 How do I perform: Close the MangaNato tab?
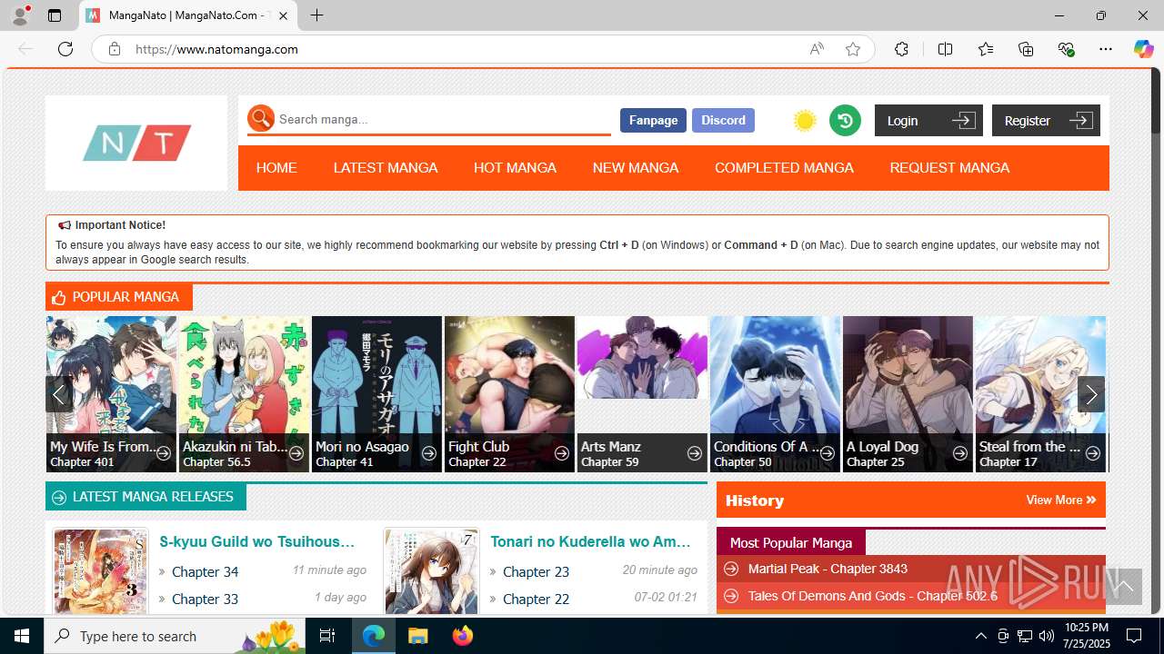(283, 15)
